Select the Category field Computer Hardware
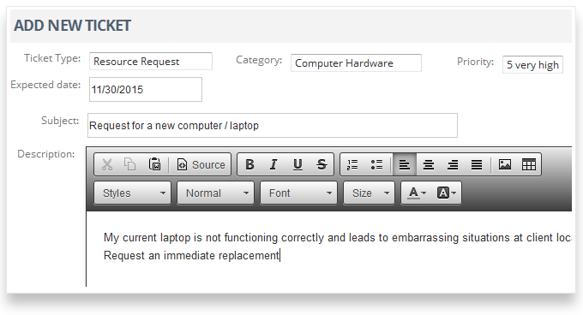Image resolution: width=583 pixels, height=315 pixels. tap(356, 63)
